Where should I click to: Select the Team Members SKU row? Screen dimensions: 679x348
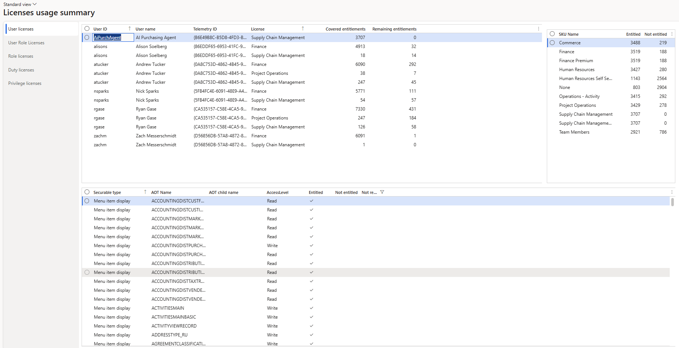tap(574, 132)
